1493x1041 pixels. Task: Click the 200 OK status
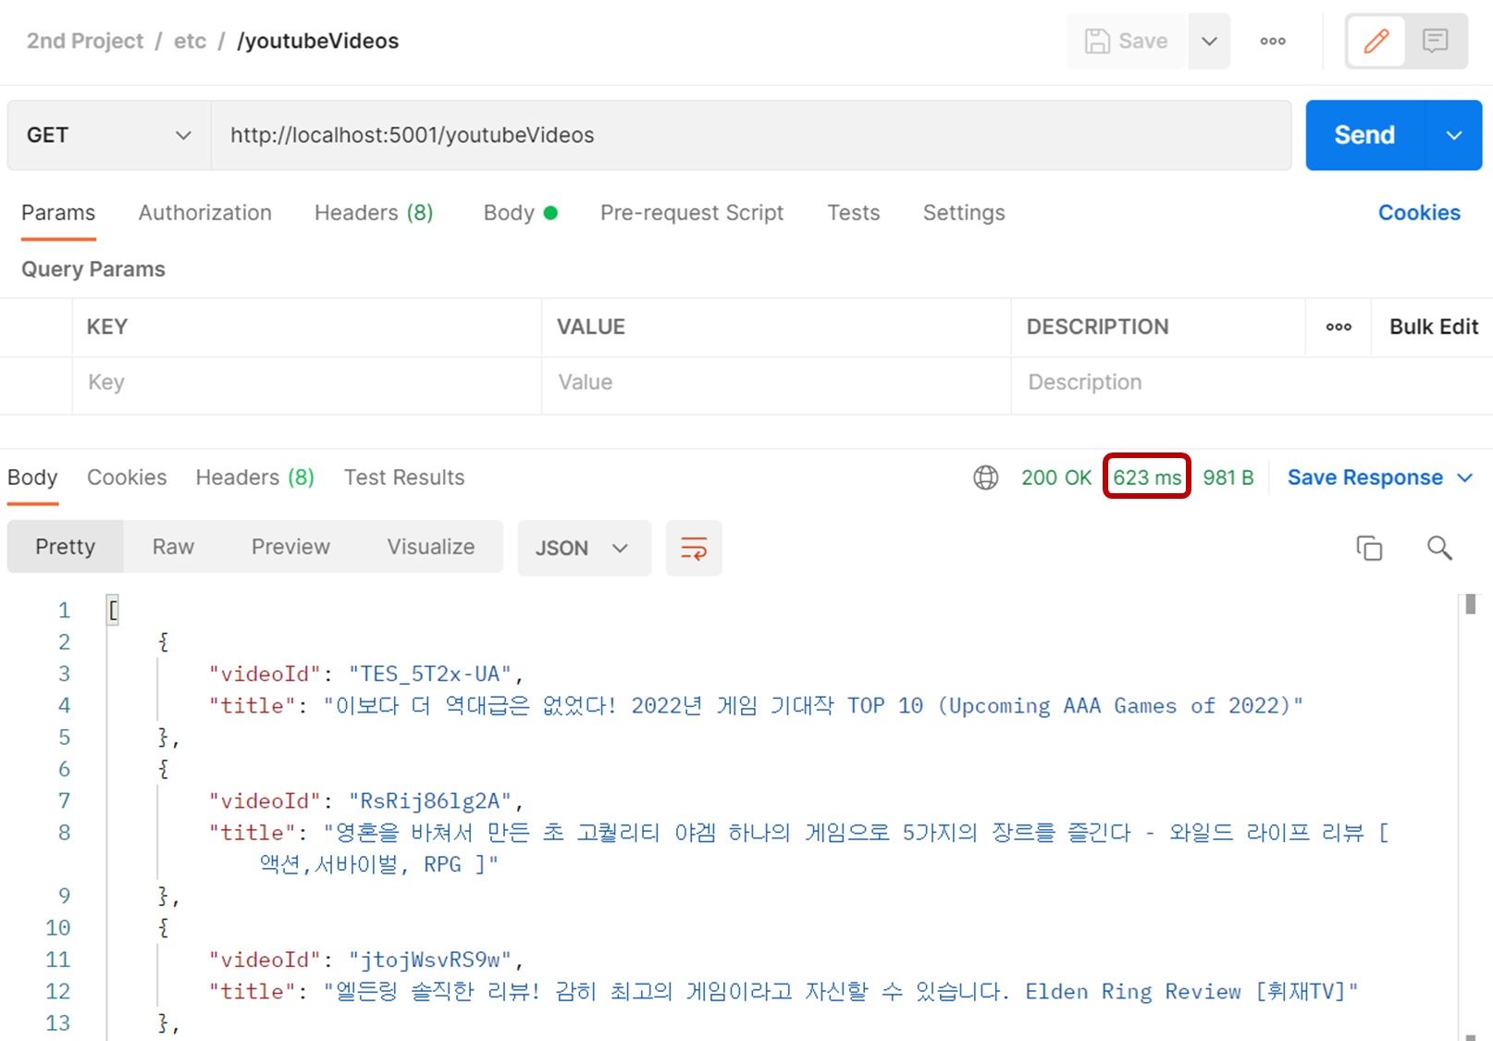(x=1056, y=477)
